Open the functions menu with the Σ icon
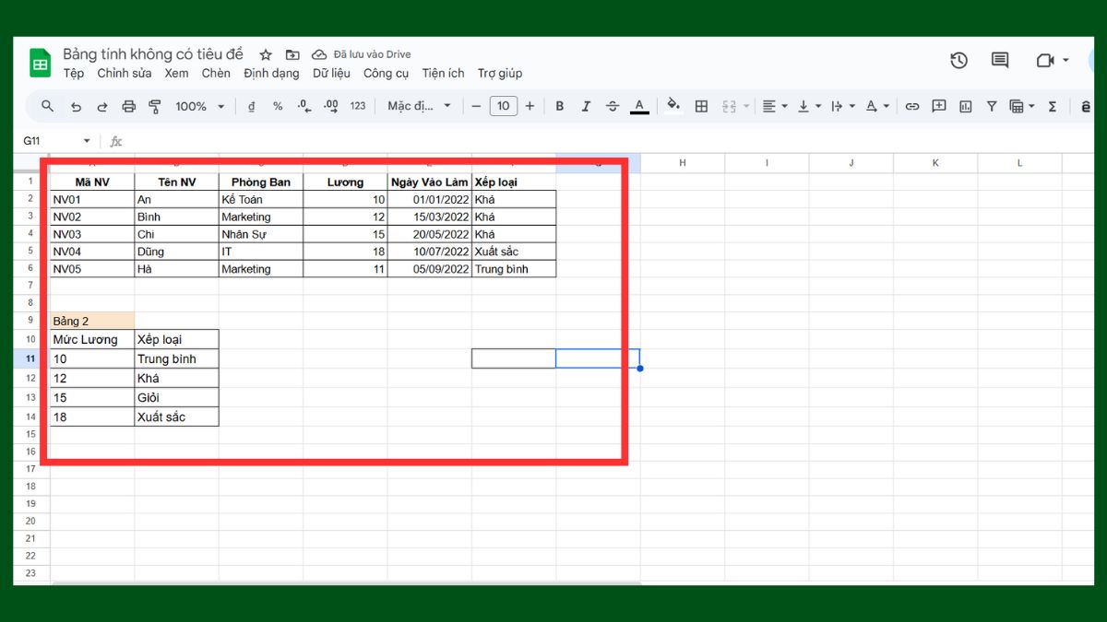 coord(1052,105)
